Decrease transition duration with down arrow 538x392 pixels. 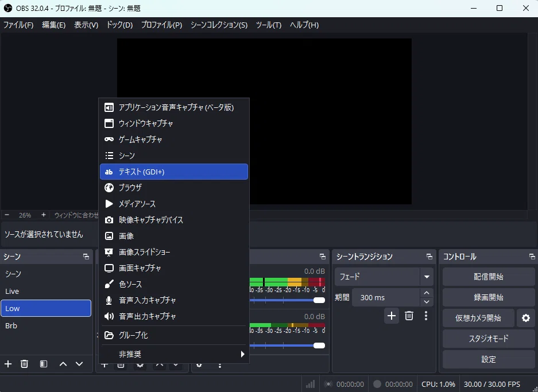427,302
